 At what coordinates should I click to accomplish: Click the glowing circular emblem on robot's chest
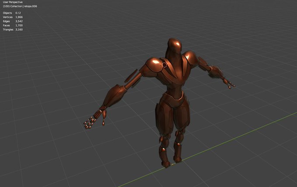165,65
